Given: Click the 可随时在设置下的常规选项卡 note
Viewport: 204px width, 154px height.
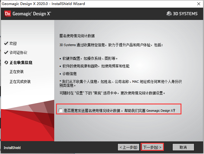Looking at the screenshot, I should coord(112,93).
